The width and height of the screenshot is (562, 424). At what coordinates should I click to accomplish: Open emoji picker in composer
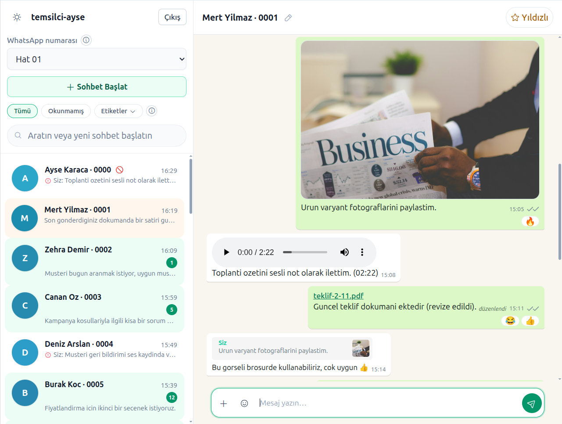(244, 403)
